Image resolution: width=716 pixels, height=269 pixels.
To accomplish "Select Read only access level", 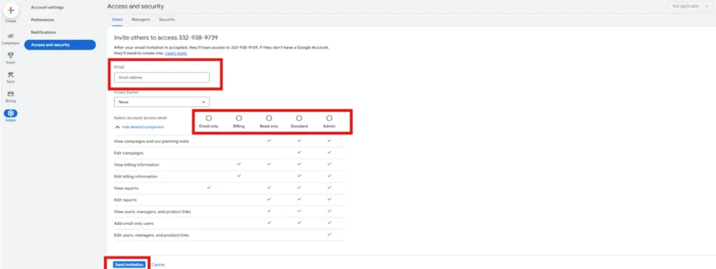I will [269, 118].
